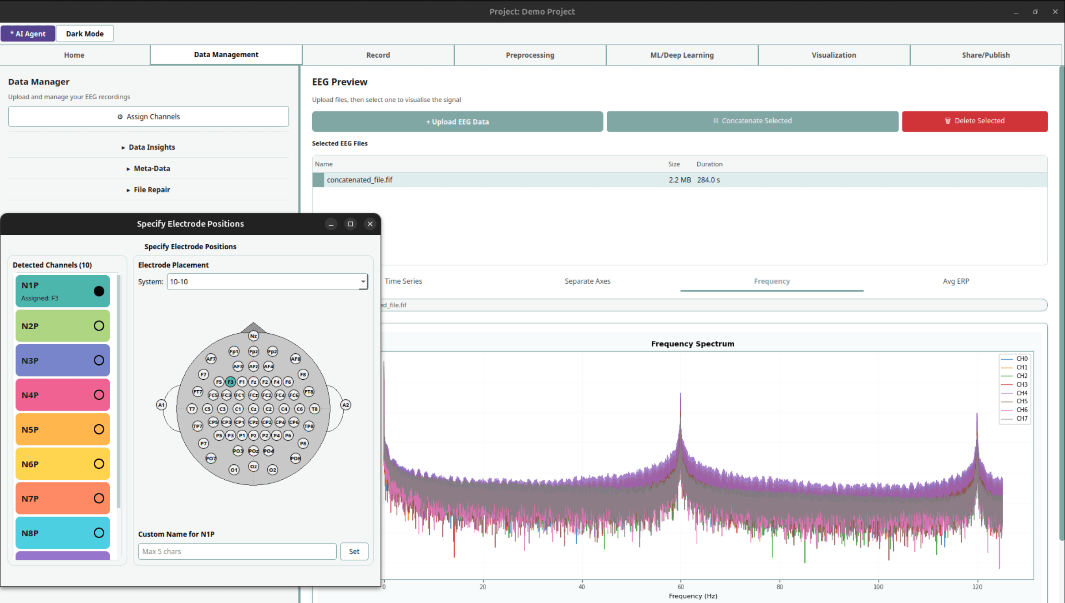Pick the P7 electrode position
The width and height of the screenshot is (1065, 603).
[x=203, y=443]
